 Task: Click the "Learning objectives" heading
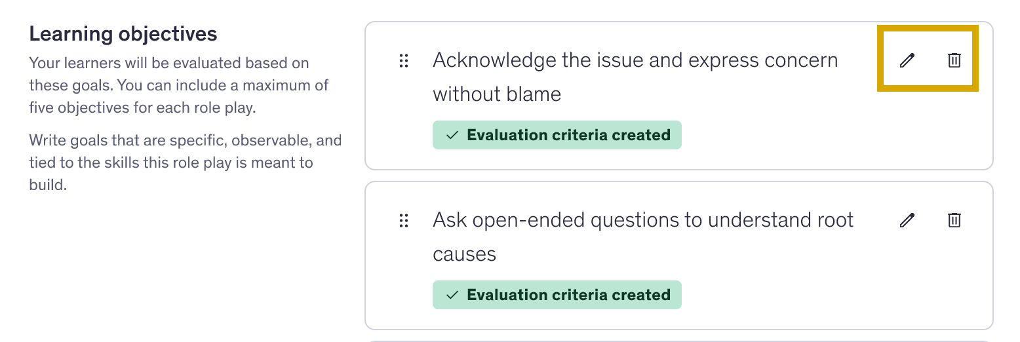(x=123, y=34)
